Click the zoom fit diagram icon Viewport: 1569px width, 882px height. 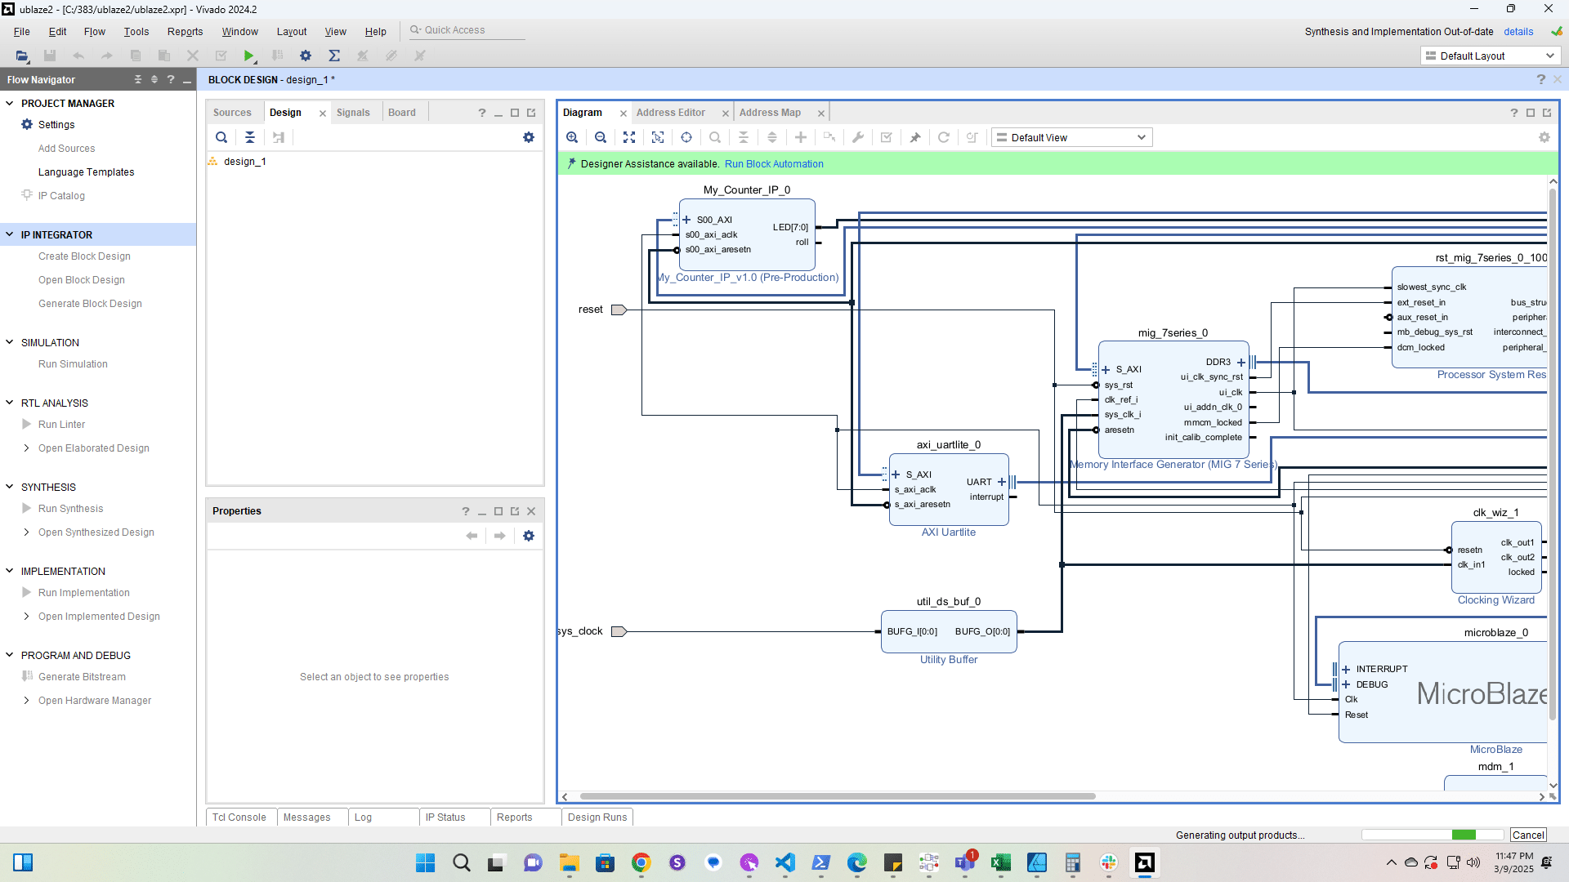(628, 137)
